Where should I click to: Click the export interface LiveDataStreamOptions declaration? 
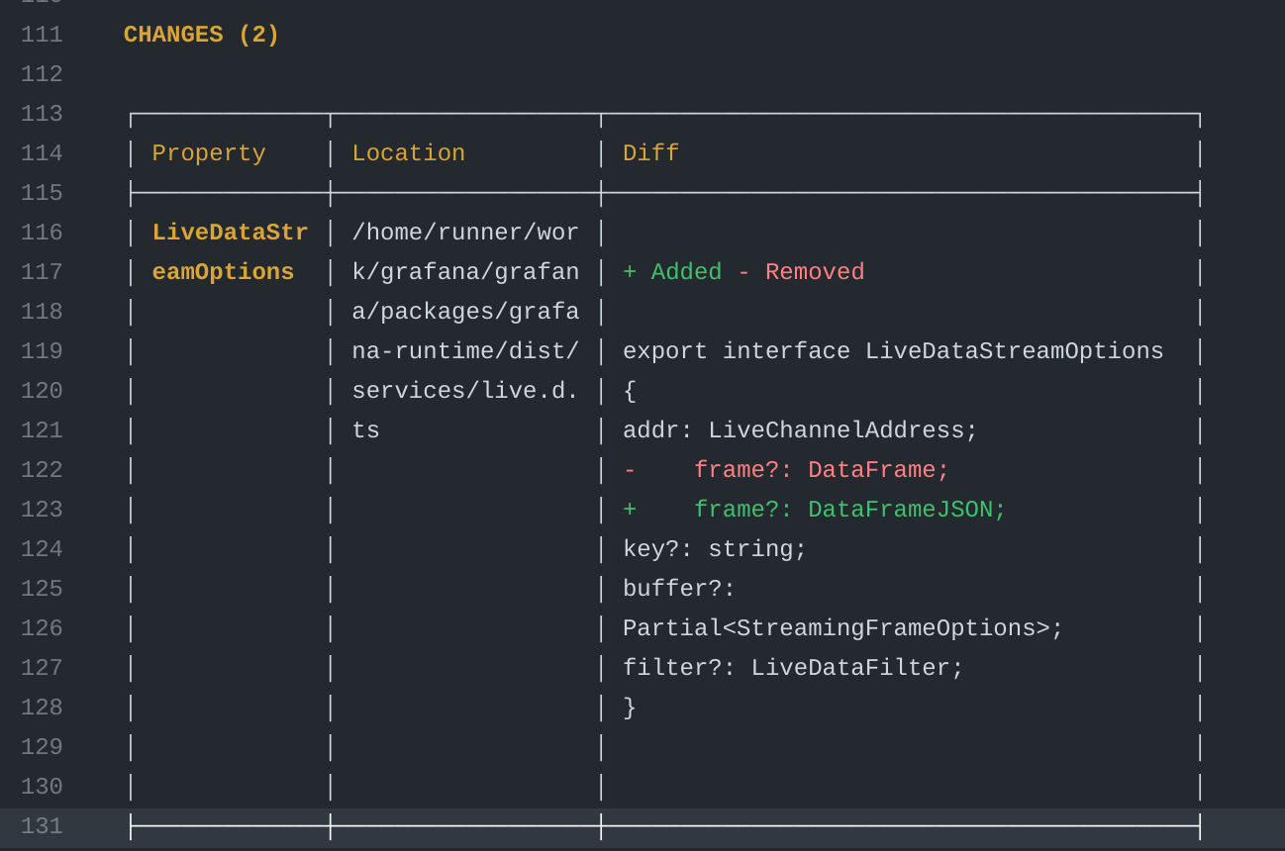pos(891,350)
